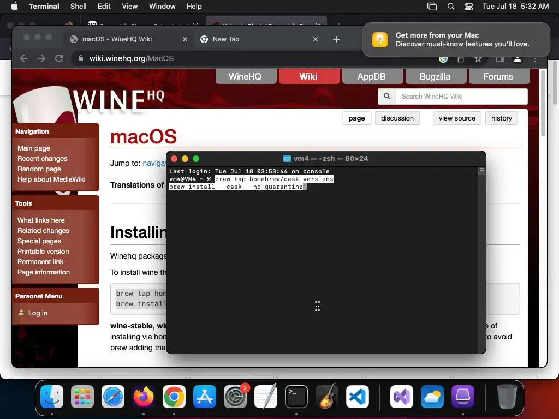Open the Main page link

(34, 148)
